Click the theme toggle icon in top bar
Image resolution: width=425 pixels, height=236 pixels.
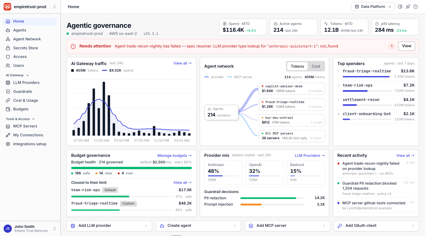[400, 7]
